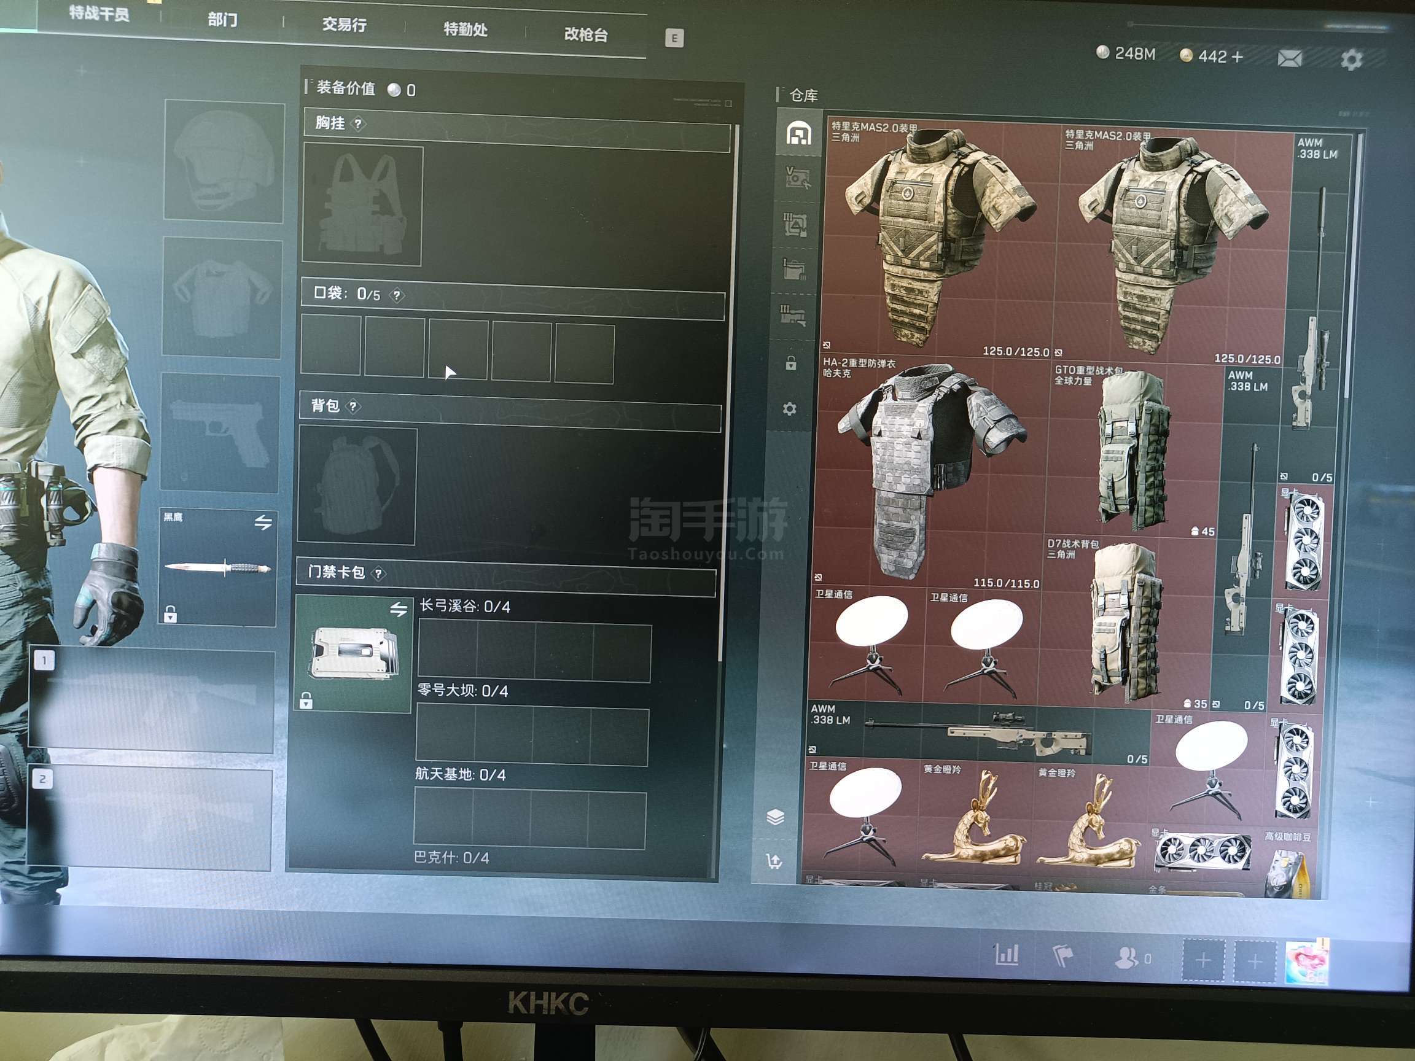Open the friends list icon at bottom
Screen dimensions: 1415x1061
pos(1126,957)
